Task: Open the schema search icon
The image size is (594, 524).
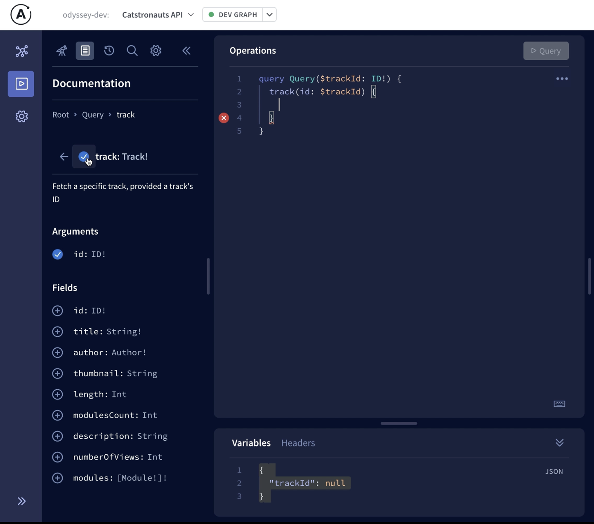Action: pyautogui.click(x=132, y=51)
